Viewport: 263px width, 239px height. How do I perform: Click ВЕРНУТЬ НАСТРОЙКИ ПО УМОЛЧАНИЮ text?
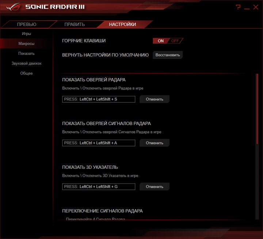click(x=105, y=55)
